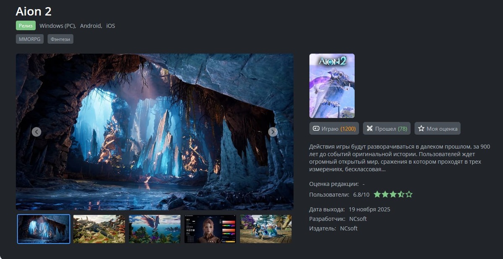Click the third rating star
503x259 pixels.
pos(393,194)
